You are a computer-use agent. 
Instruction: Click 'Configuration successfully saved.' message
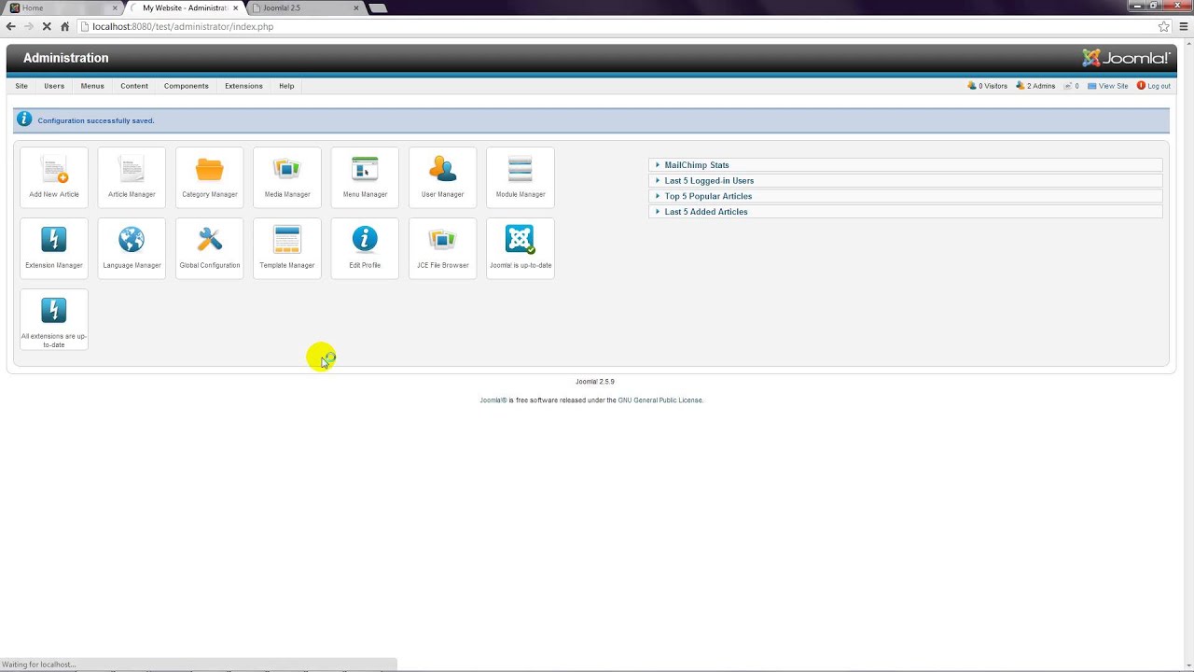pos(96,120)
